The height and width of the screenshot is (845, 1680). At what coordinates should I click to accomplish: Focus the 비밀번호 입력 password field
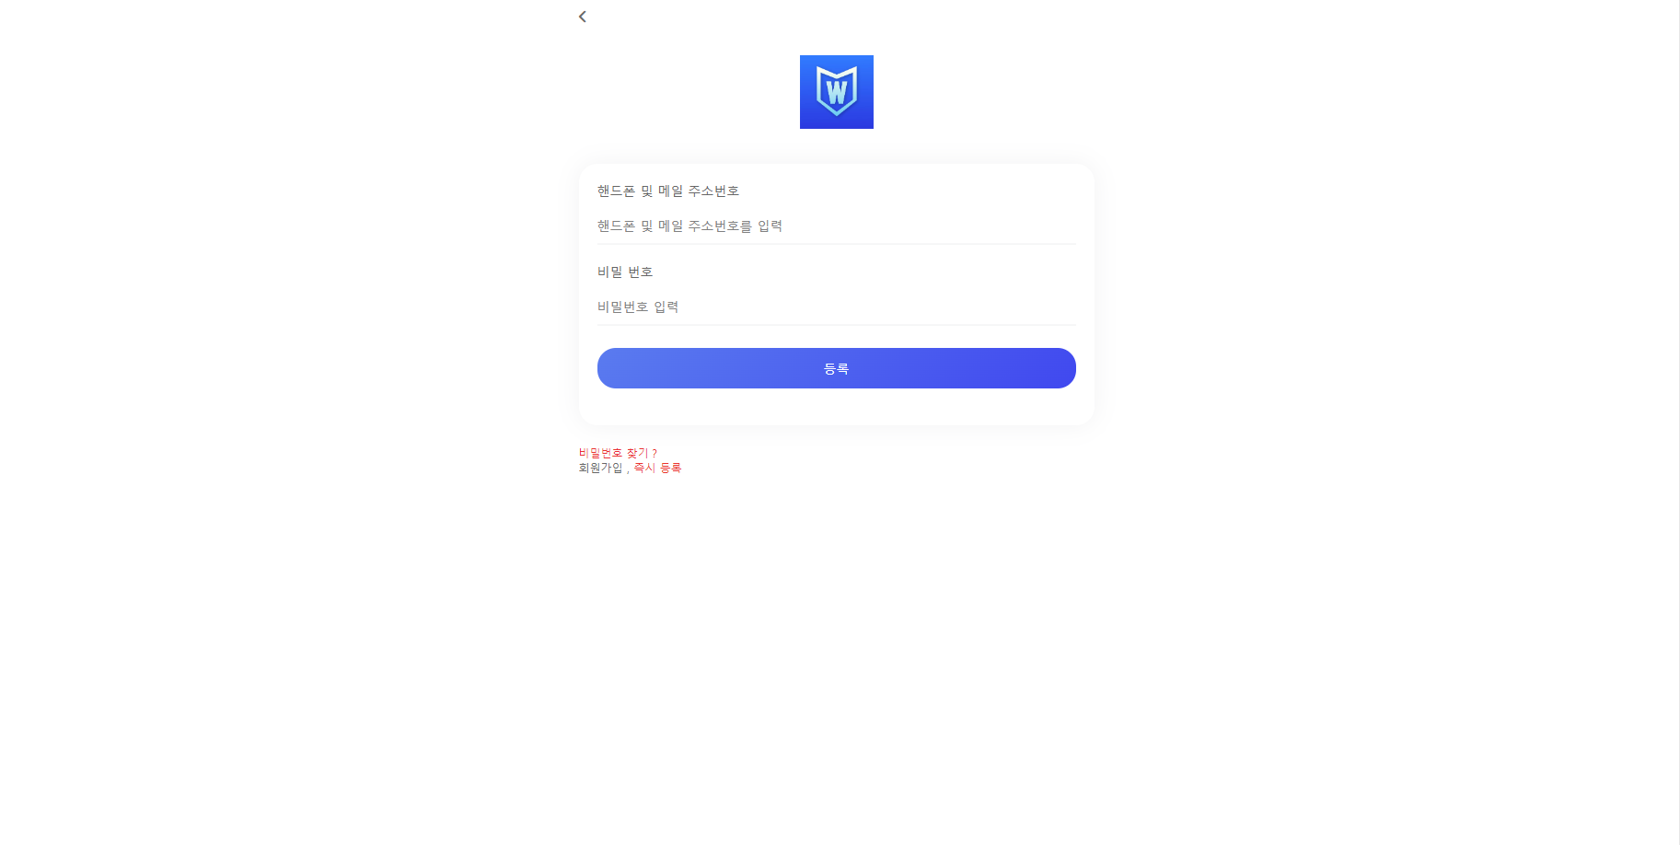click(x=836, y=307)
